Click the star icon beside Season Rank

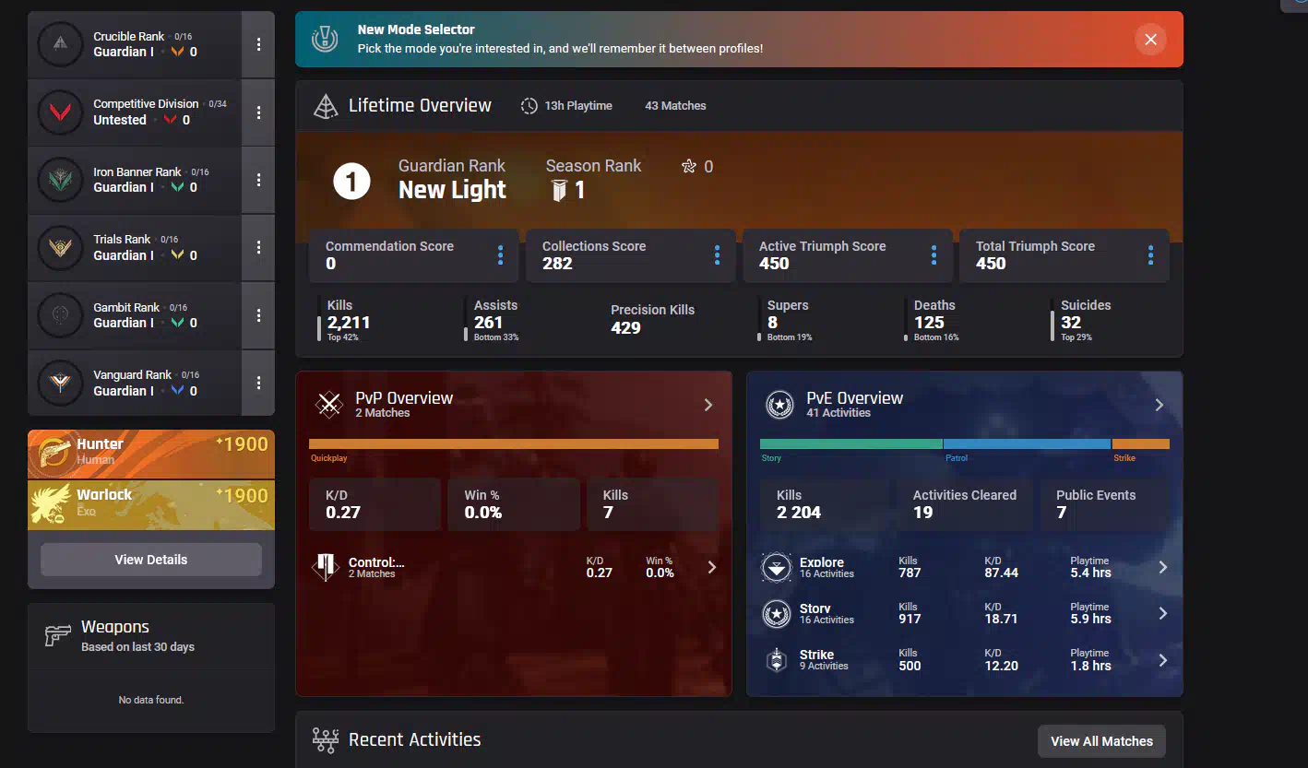coord(689,167)
